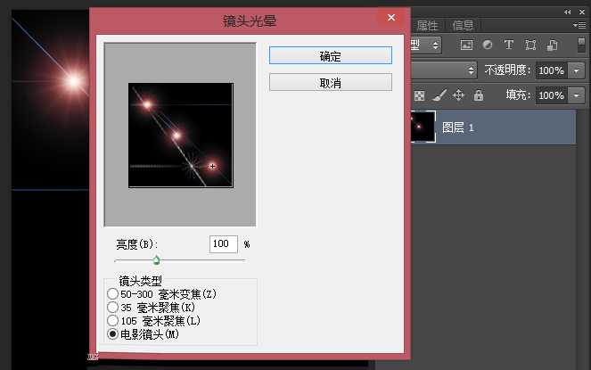Open the 填充 fill dropdown arrow
This screenshot has width=591, height=370.
click(577, 95)
